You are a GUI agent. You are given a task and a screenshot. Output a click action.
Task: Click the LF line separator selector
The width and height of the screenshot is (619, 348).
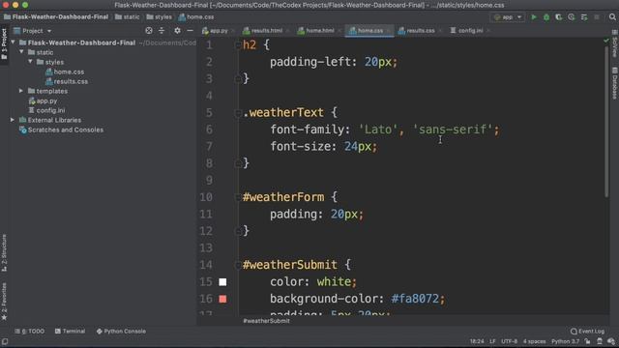(492, 341)
